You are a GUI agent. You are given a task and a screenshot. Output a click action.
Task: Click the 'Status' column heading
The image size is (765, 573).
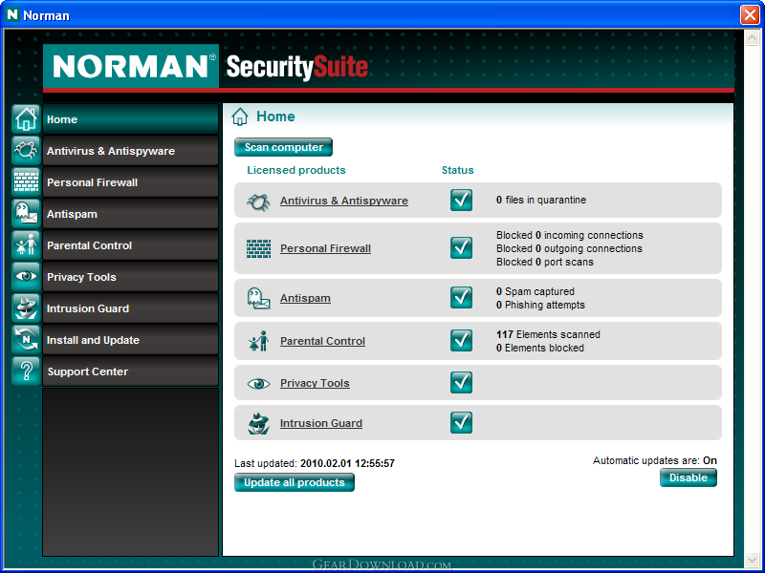tap(458, 170)
